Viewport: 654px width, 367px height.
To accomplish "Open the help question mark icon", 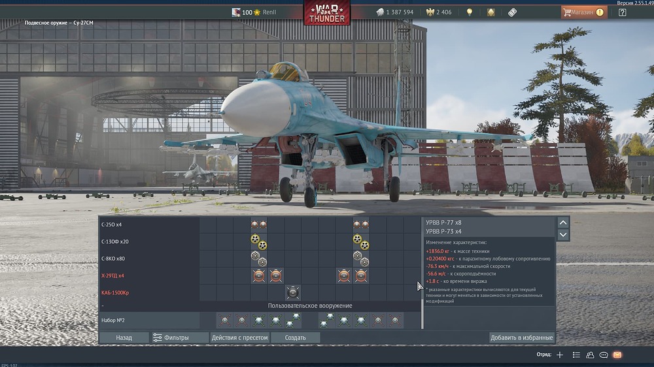I will tap(622, 12).
